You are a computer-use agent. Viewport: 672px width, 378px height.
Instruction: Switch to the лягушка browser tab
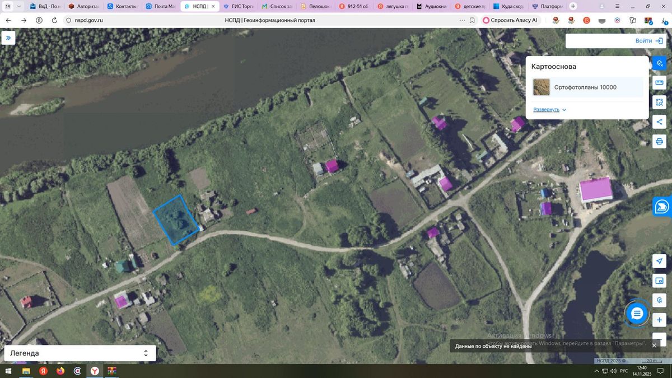[394, 6]
